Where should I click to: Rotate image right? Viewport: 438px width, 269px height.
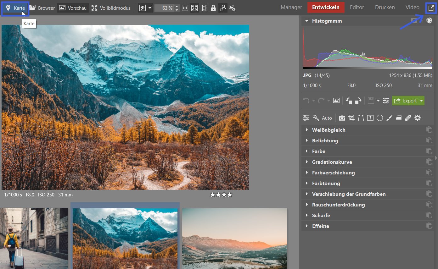(358, 101)
